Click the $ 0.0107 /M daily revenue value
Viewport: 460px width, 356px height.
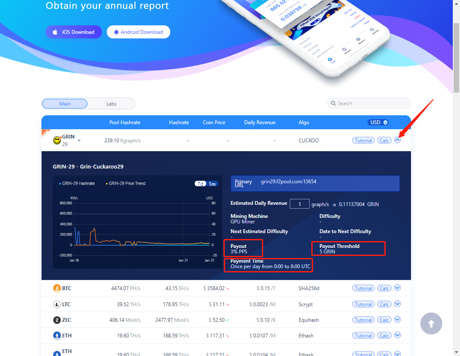pyautogui.click(x=262, y=335)
